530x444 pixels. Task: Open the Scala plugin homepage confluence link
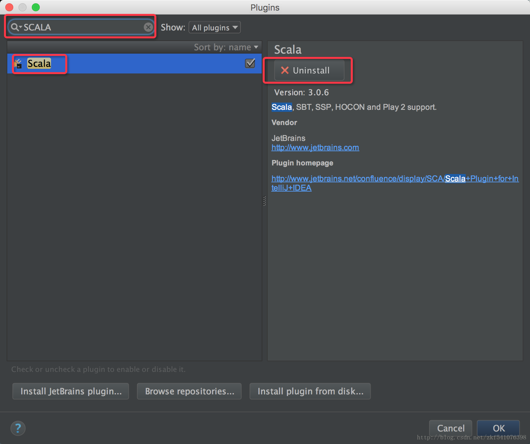395,183
